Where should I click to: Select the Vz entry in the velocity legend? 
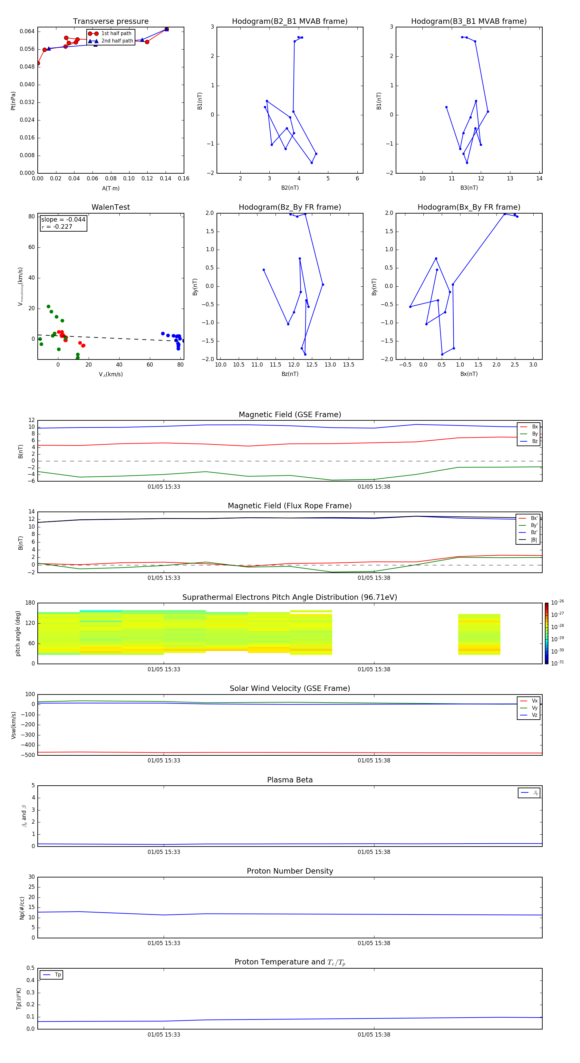pyautogui.click(x=529, y=715)
